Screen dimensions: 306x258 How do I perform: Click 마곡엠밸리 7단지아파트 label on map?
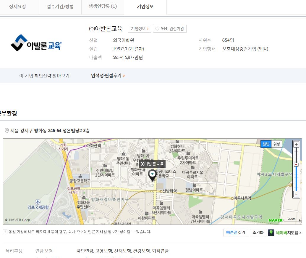point(200,219)
